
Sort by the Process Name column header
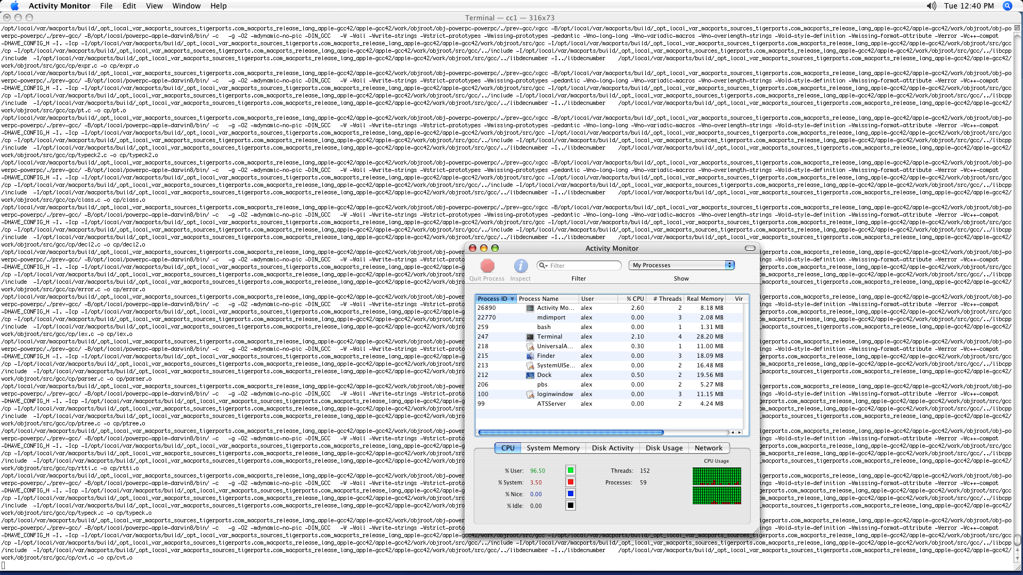tap(547, 299)
